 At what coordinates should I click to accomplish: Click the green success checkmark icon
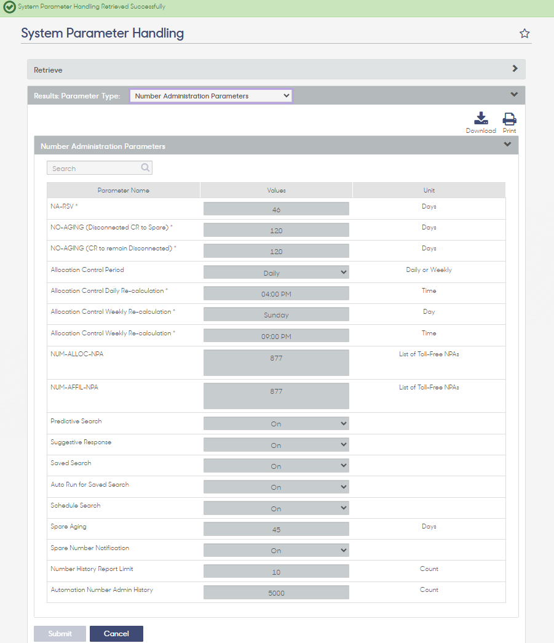point(9,7)
